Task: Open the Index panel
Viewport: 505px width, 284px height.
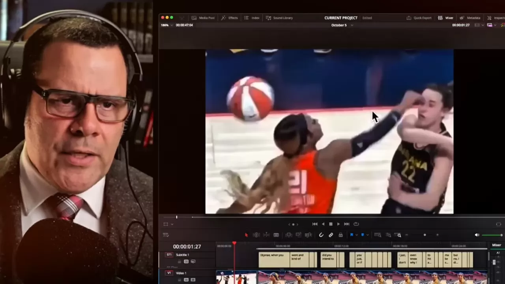Action: point(252,18)
